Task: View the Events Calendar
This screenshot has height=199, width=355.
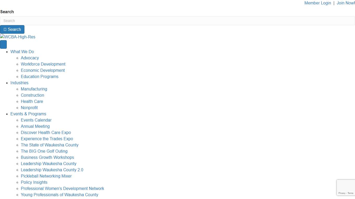Action: pos(36,120)
